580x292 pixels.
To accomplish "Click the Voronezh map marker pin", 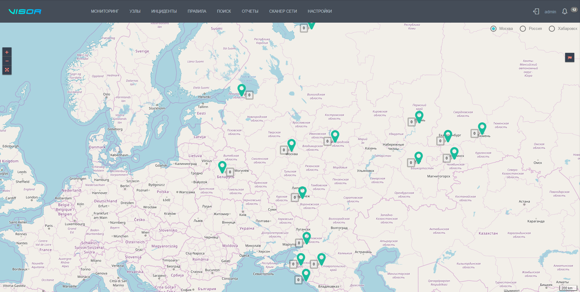I will pyautogui.click(x=302, y=192).
